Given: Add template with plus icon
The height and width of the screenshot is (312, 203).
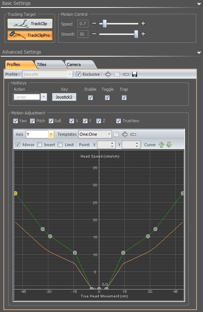Looking at the screenshot, I should (125, 134).
